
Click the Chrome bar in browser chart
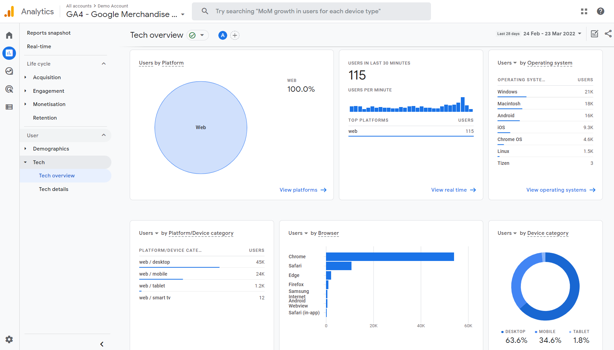[x=390, y=257]
